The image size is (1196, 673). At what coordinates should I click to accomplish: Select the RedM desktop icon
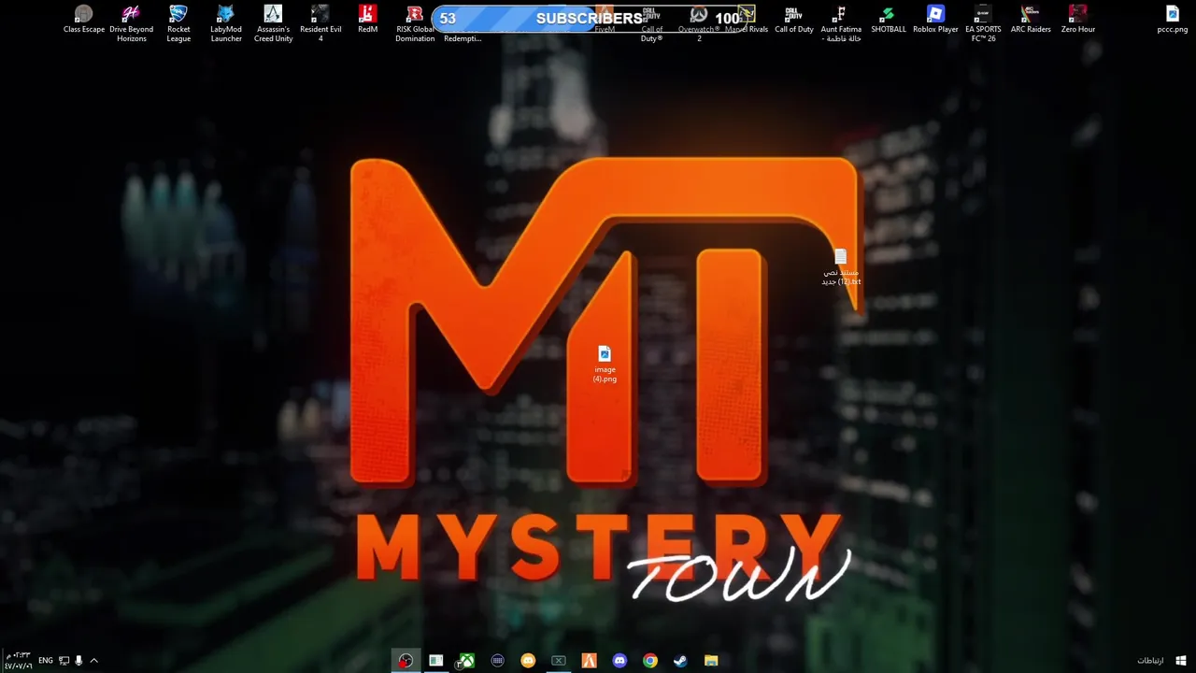coord(368,20)
